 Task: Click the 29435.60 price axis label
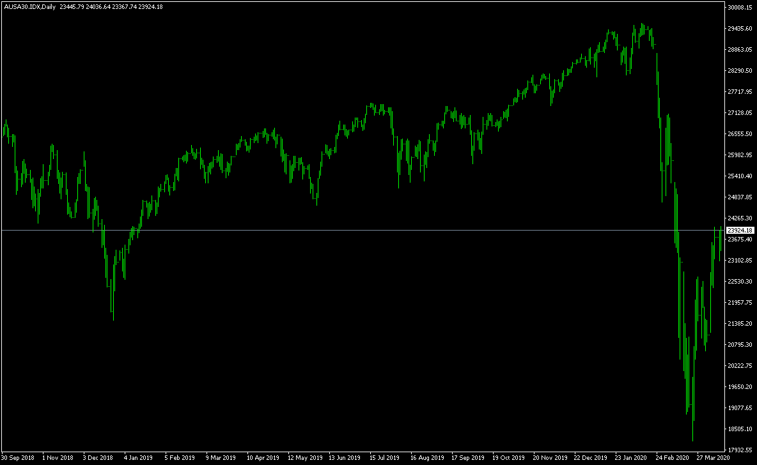740,29
